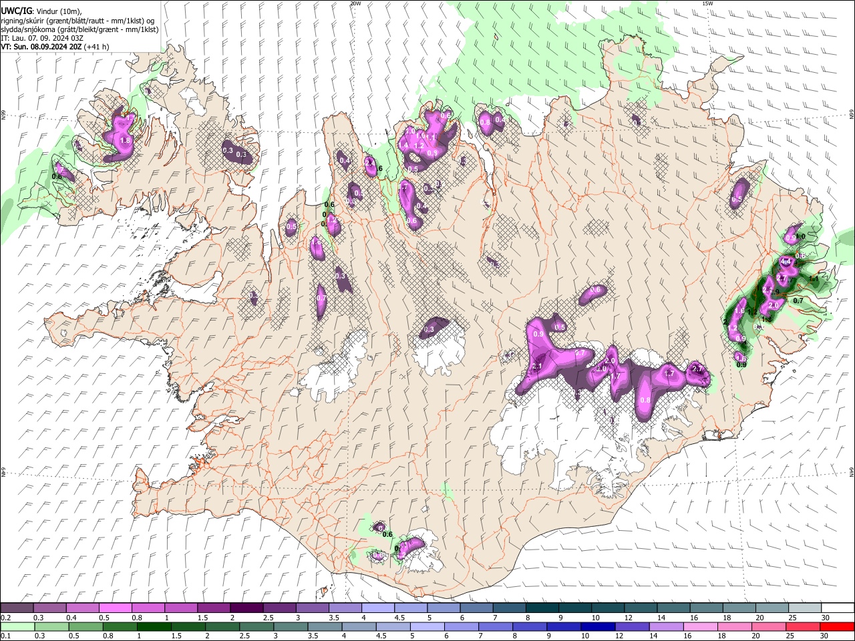
Task: Click the top legend swatch starting at 0.2
Action: (x=17, y=608)
